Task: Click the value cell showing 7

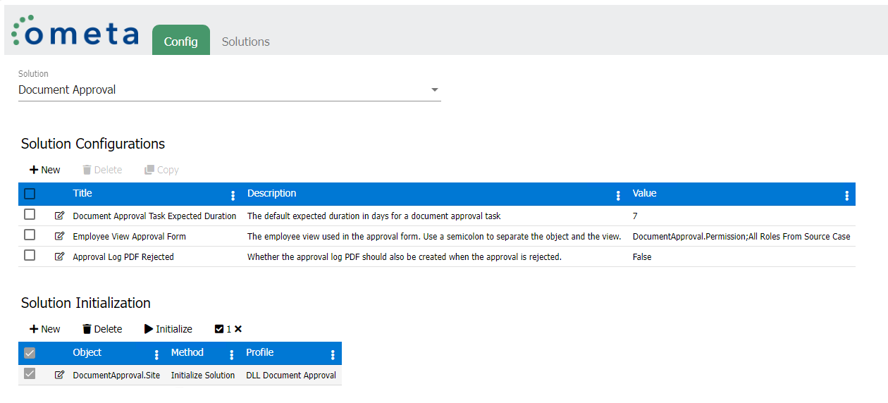Action: point(635,216)
